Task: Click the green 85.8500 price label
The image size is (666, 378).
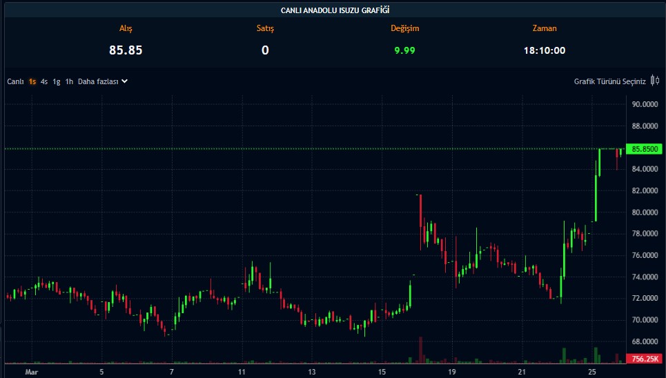Action: click(643, 148)
